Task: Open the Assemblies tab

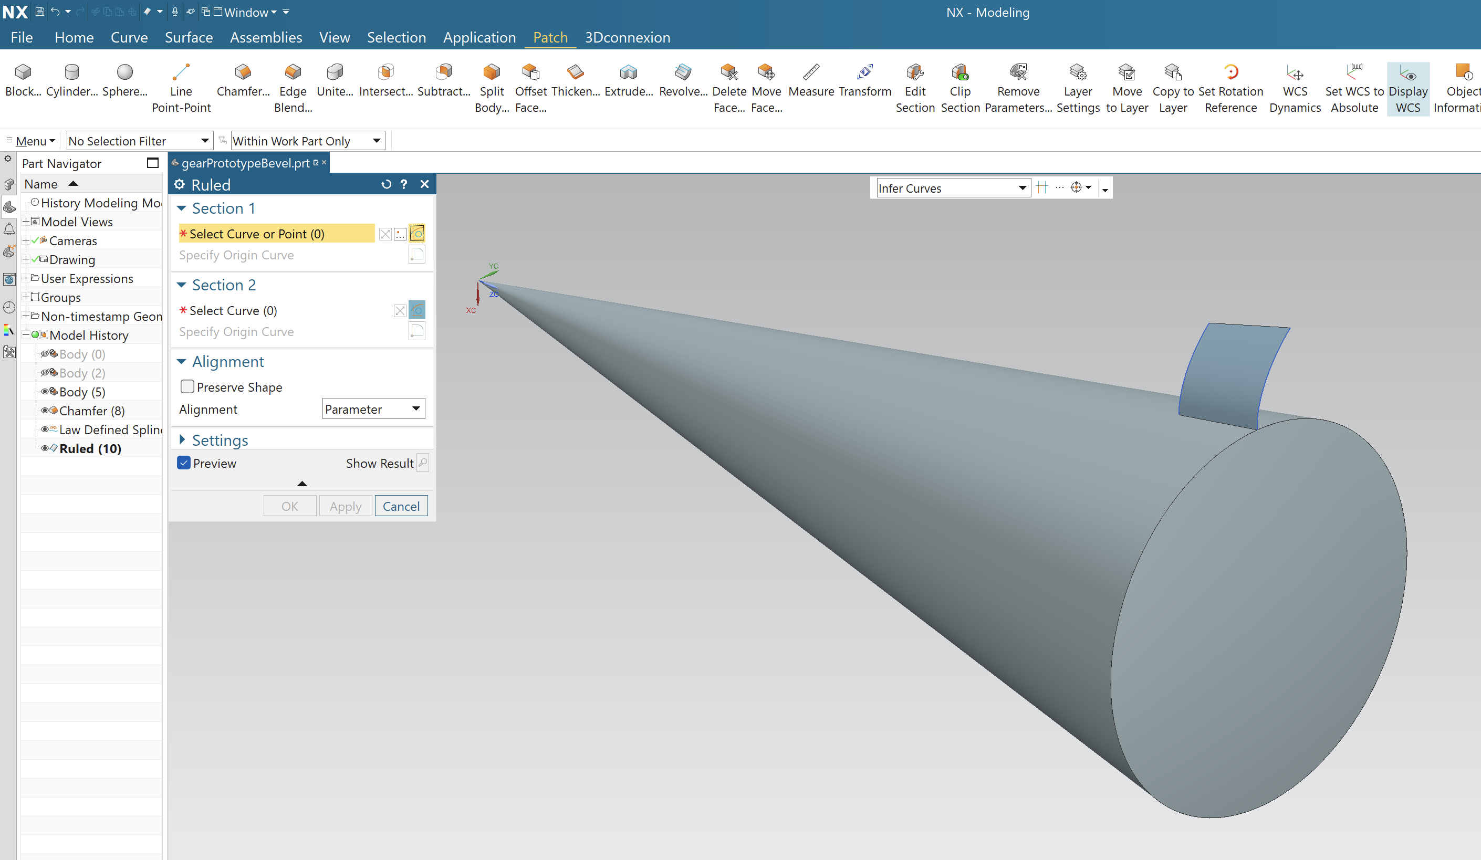Action: [266, 38]
